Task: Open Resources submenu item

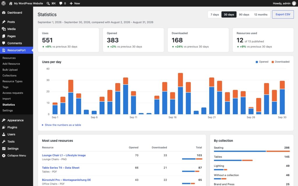Action: pyautogui.click(x=9, y=58)
